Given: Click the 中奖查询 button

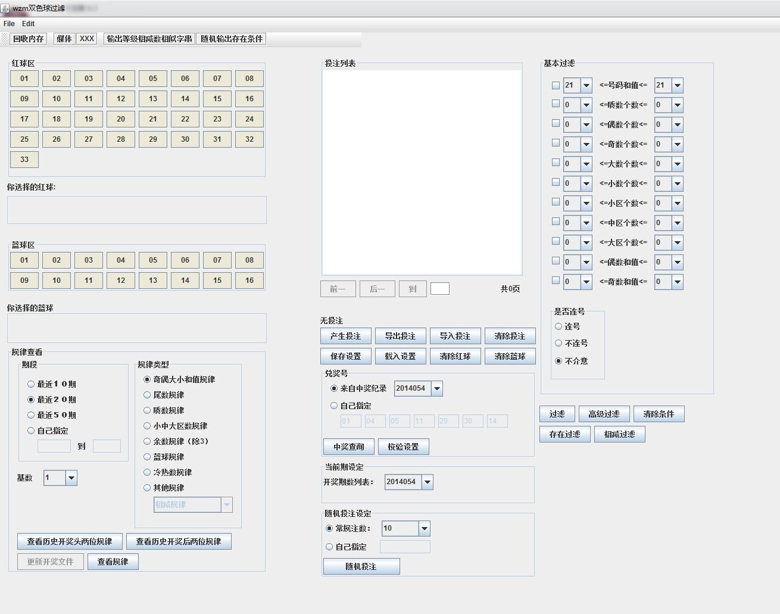Looking at the screenshot, I should click(x=349, y=447).
